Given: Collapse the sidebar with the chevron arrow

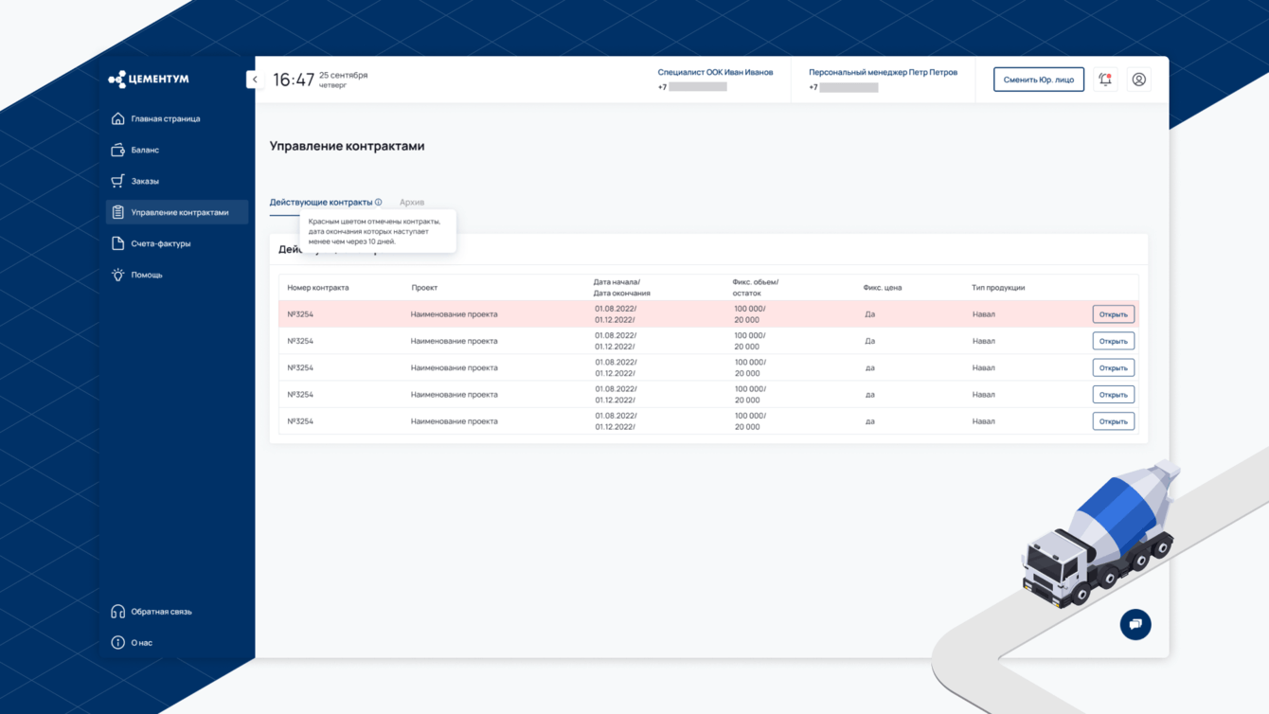Looking at the screenshot, I should coord(254,80).
